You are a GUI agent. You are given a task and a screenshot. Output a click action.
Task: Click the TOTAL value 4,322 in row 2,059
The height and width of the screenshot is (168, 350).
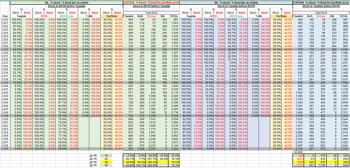point(174,148)
